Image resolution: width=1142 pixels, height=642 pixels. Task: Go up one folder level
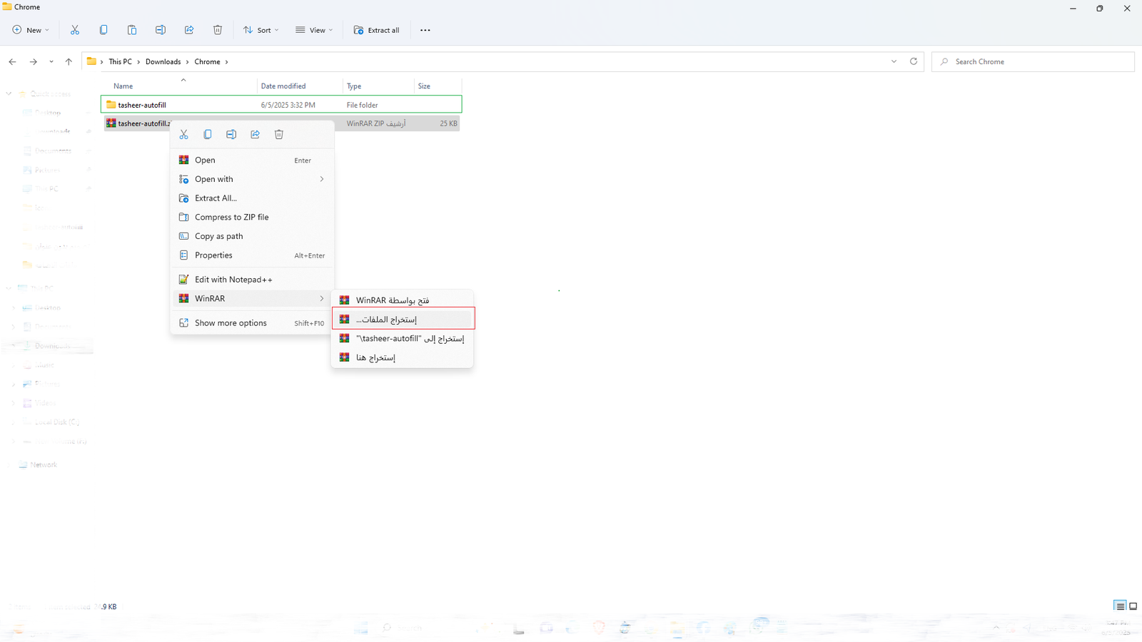coord(69,62)
